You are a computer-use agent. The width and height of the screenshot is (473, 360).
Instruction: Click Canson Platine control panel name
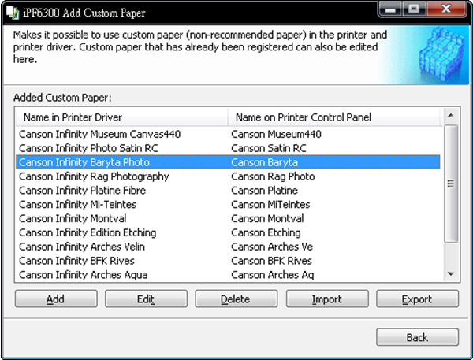coord(264,191)
